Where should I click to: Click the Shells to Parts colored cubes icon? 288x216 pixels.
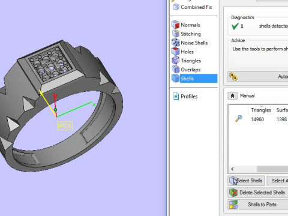pos(233,205)
